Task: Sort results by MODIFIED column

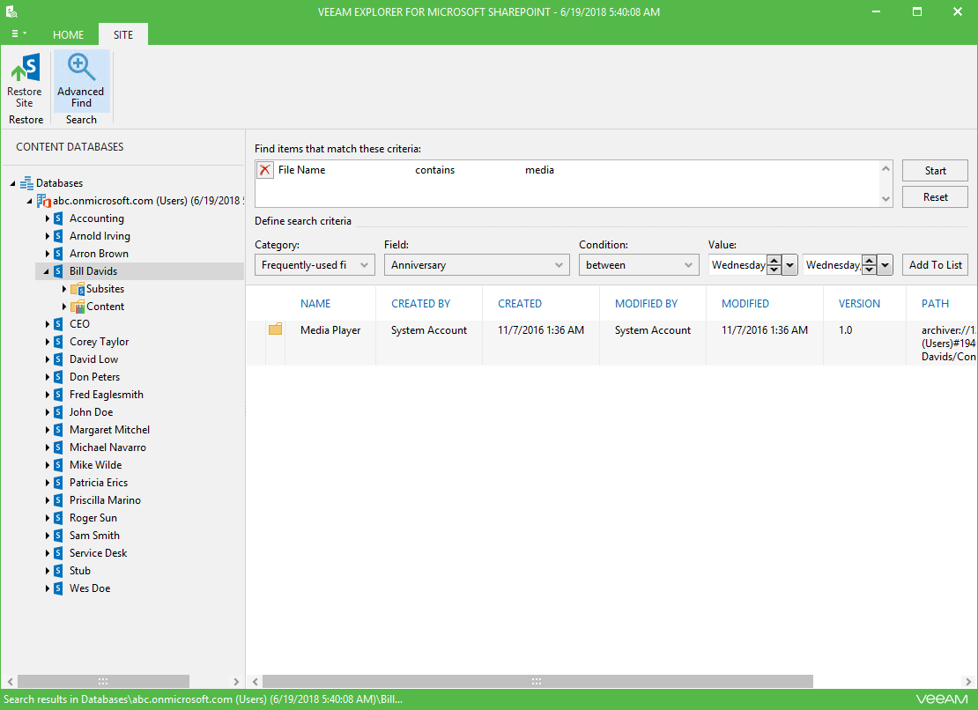Action: coord(745,304)
